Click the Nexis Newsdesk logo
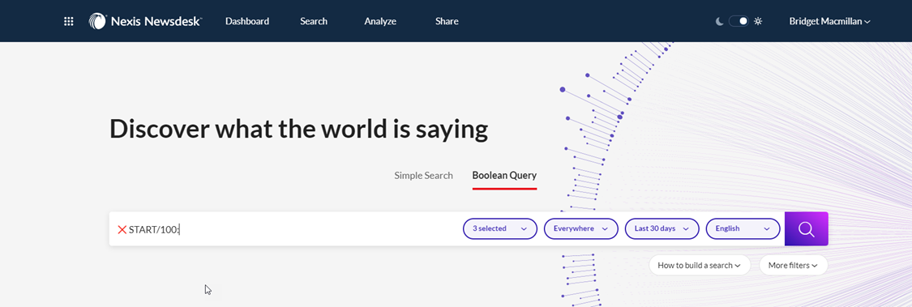912x307 pixels. point(145,22)
